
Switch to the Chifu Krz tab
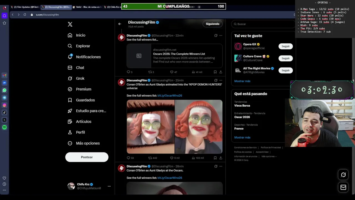[112, 7]
